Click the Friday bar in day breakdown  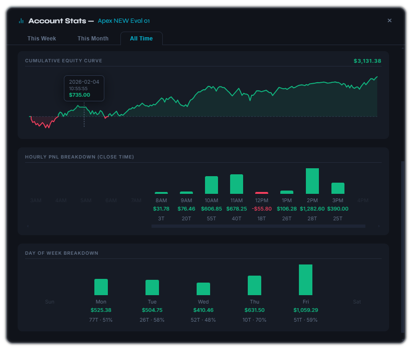(305, 280)
